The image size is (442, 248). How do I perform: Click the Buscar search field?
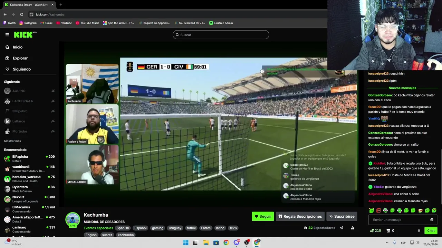coord(221,35)
